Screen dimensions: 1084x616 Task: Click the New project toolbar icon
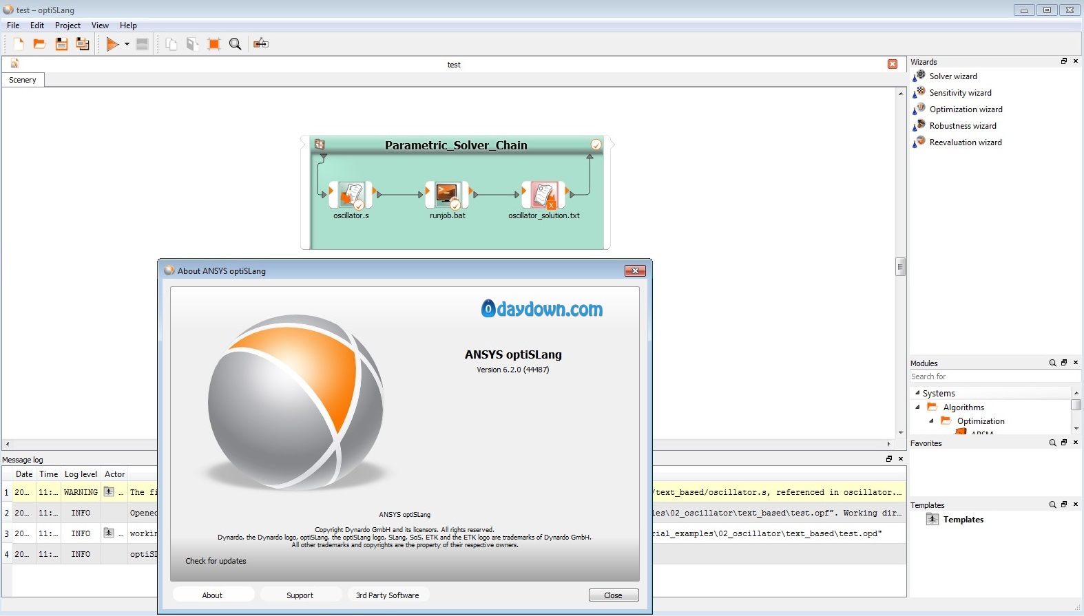point(19,44)
